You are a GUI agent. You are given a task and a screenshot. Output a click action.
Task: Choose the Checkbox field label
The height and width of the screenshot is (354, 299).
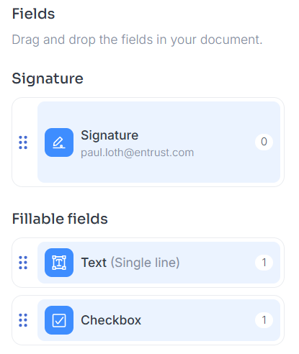point(111,320)
